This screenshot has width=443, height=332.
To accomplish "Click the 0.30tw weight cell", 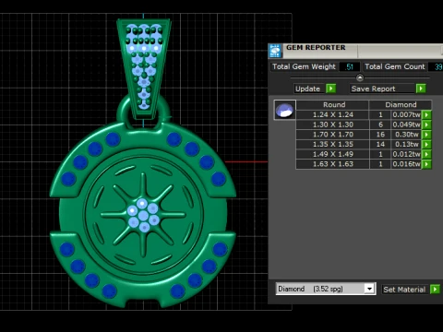I will (x=406, y=135).
